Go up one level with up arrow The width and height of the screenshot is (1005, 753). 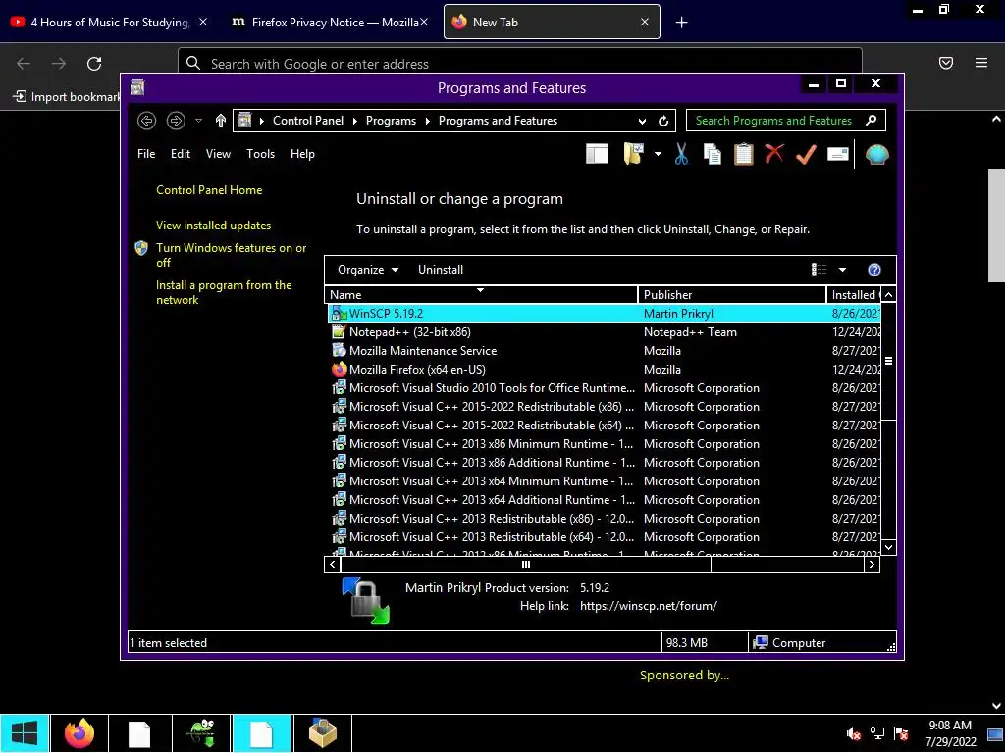[x=221, y=121]
